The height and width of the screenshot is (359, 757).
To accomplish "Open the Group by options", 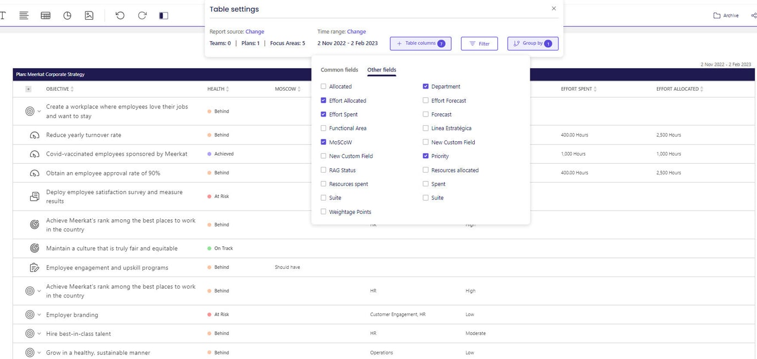I will tap(533, 43).
